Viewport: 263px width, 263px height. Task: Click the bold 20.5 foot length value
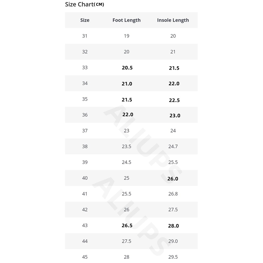127,68
